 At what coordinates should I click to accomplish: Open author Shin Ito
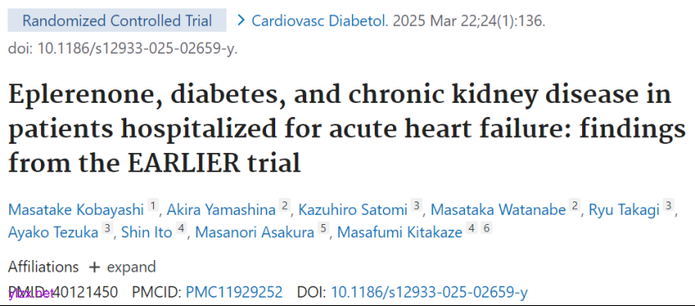pos(146,232)
